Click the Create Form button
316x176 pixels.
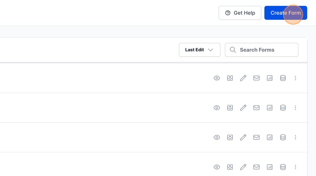[x=286, y=13]
